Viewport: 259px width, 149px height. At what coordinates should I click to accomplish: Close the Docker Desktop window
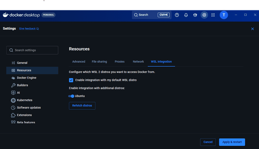[255, 15]
